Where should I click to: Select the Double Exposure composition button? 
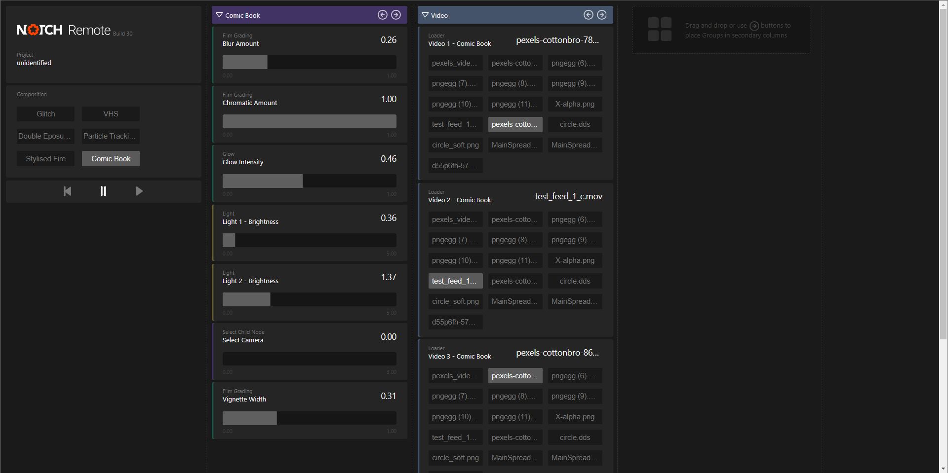45,136
